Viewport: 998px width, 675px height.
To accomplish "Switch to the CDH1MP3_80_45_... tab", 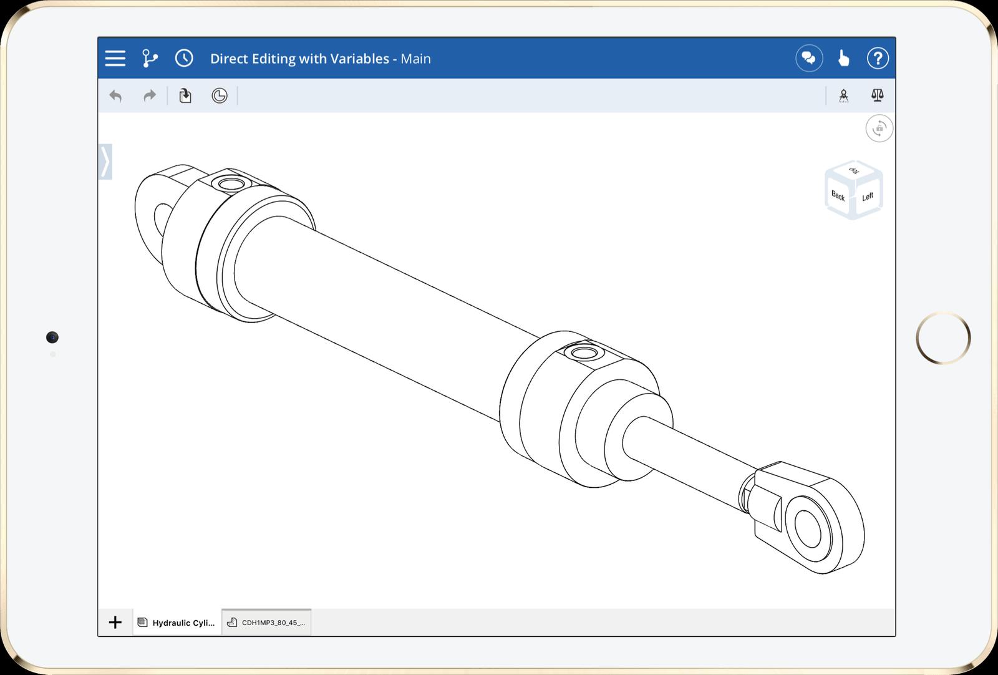I will pos(267,623).
